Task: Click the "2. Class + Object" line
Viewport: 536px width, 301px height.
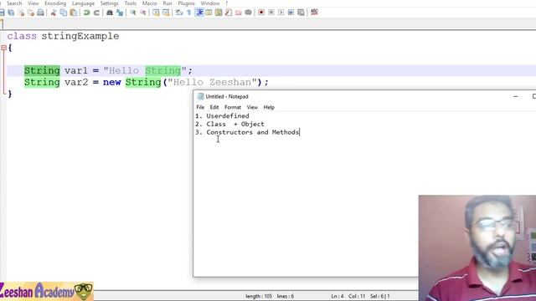Action: click(229, 125)
